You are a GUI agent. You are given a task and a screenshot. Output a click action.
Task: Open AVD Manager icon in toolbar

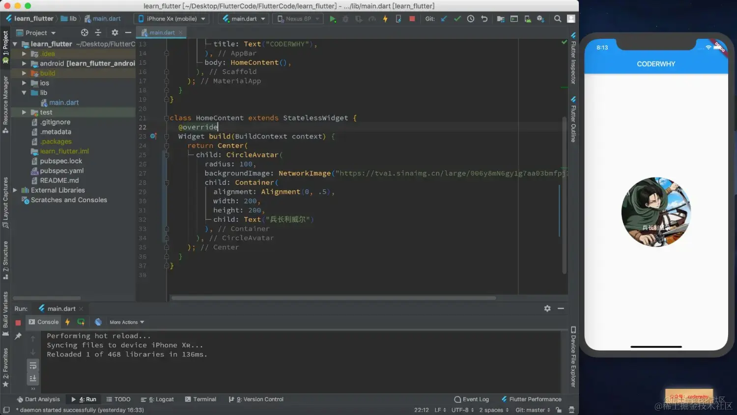pos(527,19)
